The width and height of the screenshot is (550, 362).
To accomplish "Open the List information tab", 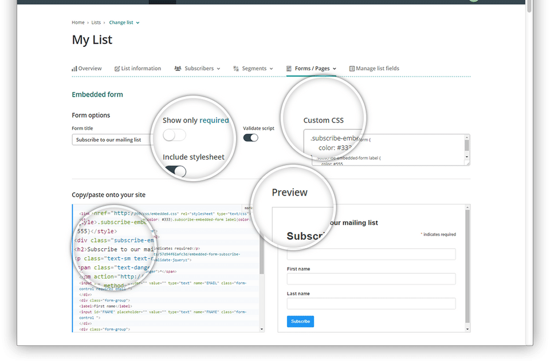I will 138,69.
